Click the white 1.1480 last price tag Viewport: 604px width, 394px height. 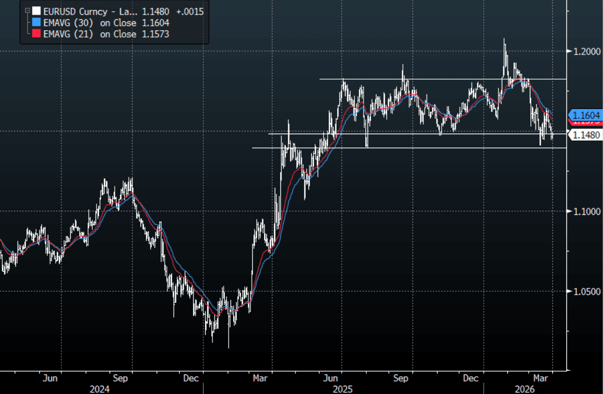click(587, 135)
